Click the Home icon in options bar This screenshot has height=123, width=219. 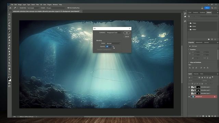10,8
